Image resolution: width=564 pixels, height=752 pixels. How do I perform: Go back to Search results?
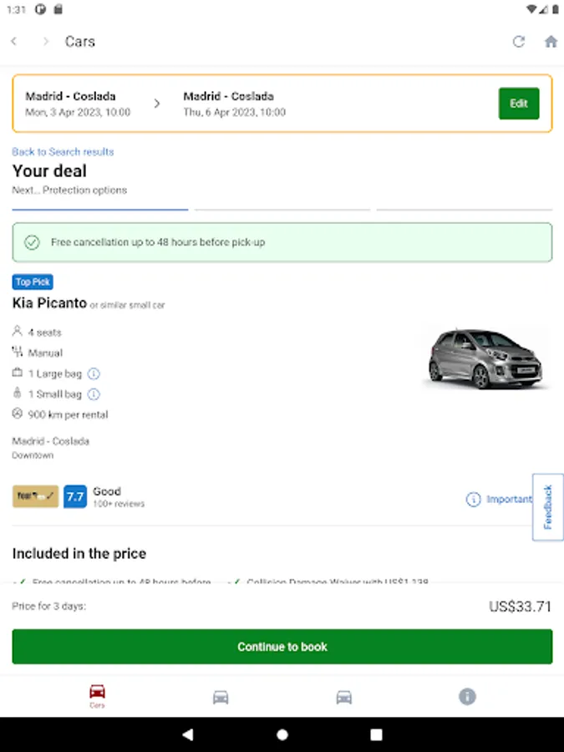coord(63,152)
